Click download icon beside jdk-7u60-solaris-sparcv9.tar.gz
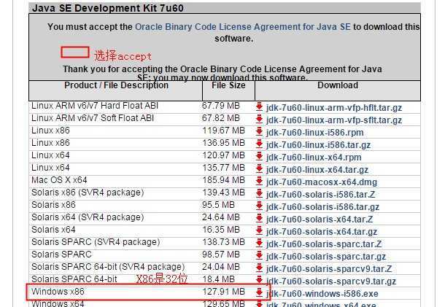This screenshot has width=445, height=307. (259, 280)
